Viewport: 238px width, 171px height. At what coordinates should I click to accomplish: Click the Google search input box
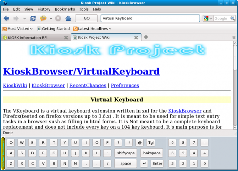point(221,18)
